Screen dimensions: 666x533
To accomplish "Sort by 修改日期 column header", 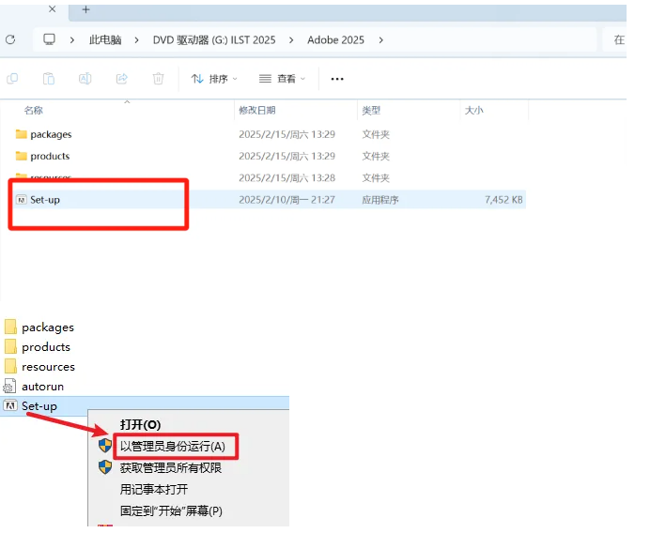I will pyautogui.click(x=257, y=111).
